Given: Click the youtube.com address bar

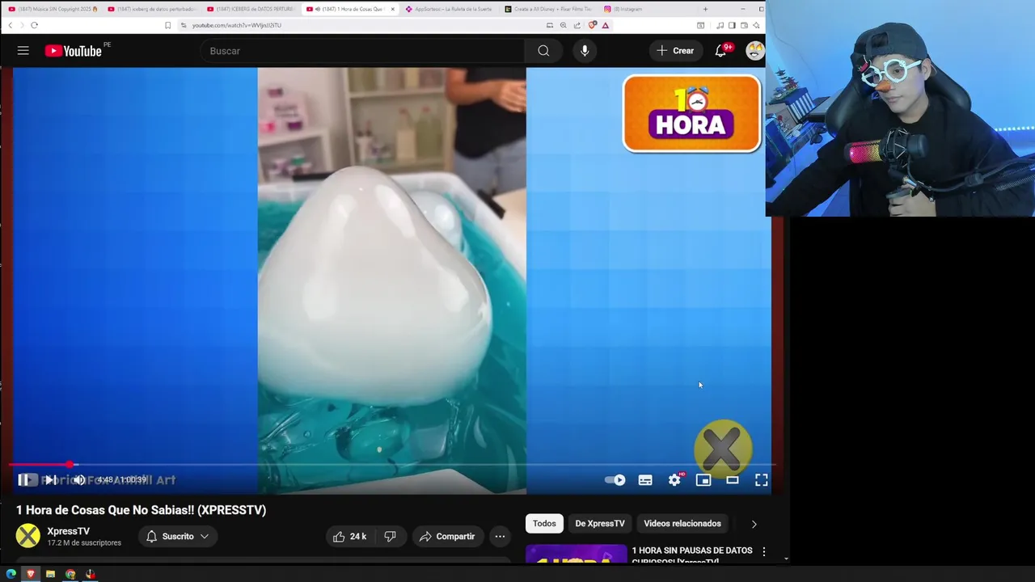Looking at the screenshot, I should click(x=364, y=25).
